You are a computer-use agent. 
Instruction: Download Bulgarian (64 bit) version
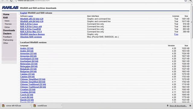(x=28, y=71)
